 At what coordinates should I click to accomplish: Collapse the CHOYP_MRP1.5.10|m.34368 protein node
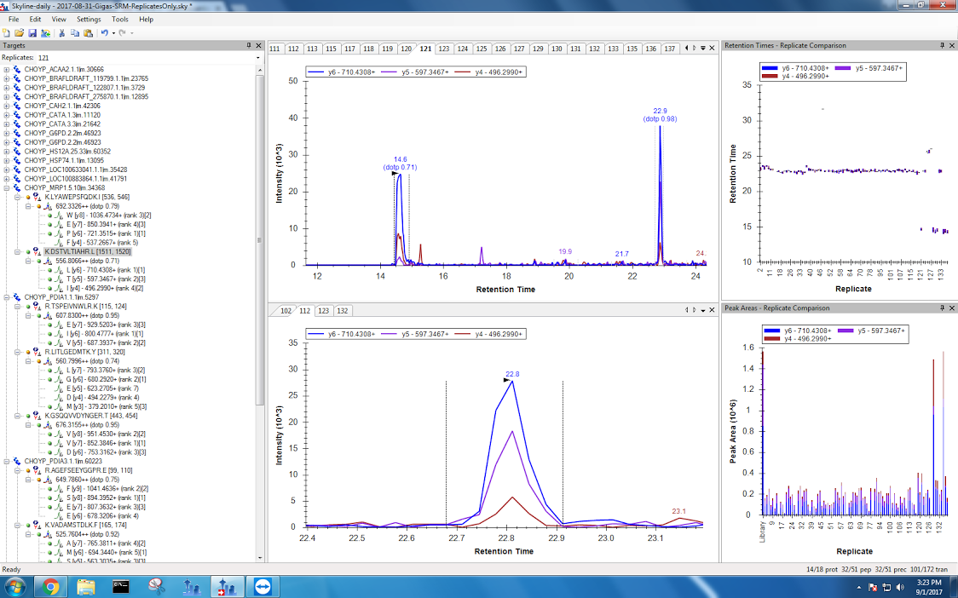pos(8,187)
